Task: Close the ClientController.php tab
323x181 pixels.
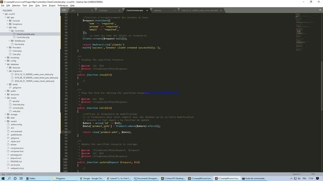Action: [147, 10]
